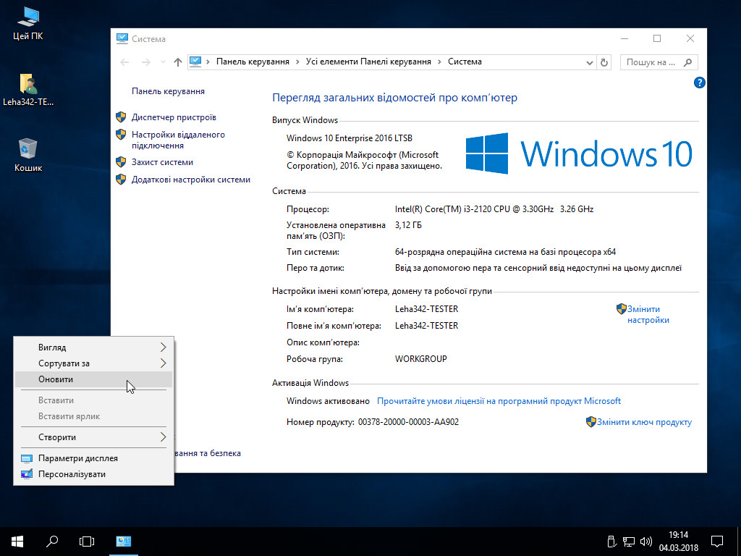Open Диспетчер пристроїв link
Screen dimensions: 741x556
click(174, 117)
